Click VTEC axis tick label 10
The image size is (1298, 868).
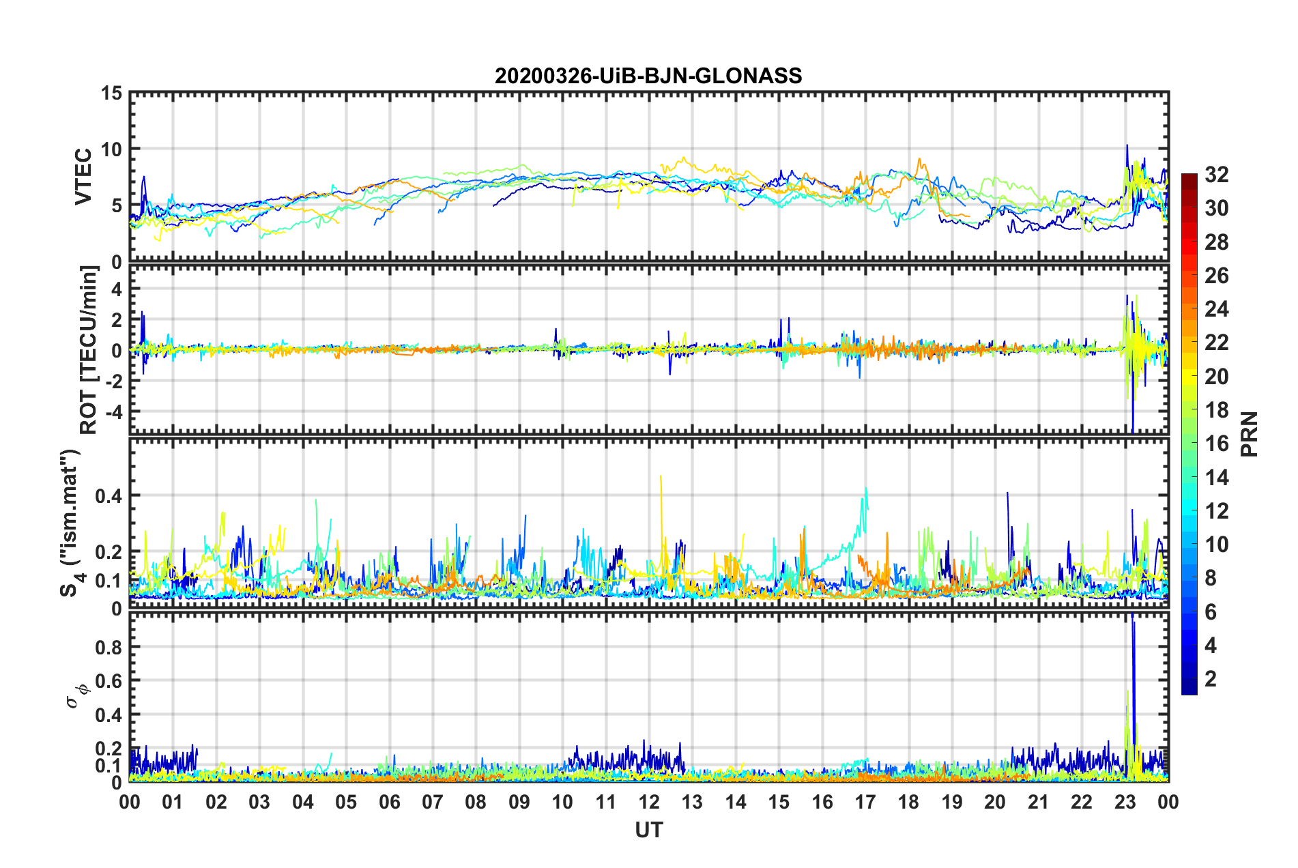pyautogui.click(x=112, y=149)
